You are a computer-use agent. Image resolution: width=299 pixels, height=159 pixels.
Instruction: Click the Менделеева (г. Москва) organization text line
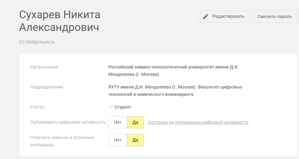pos(134,74)
